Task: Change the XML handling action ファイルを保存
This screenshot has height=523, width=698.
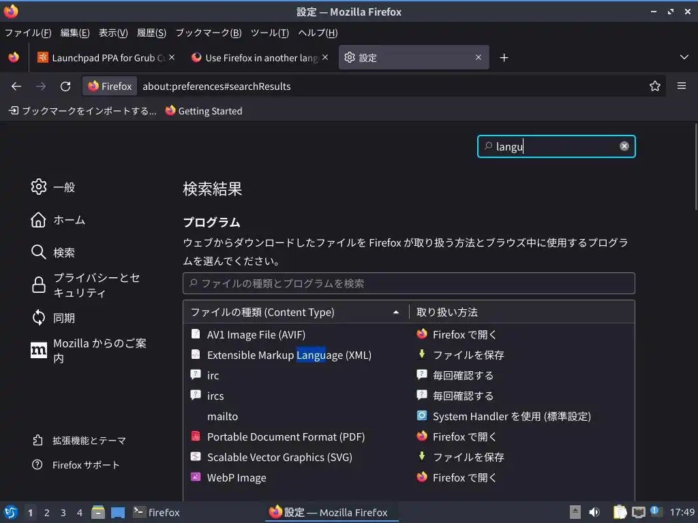Action: click(x=460, y=355)
